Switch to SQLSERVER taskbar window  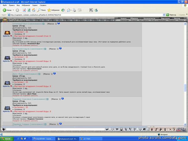(44, 139)
